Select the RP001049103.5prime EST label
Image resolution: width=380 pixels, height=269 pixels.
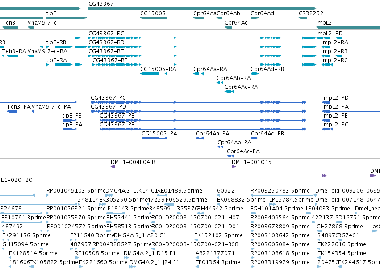coord(76,191)
